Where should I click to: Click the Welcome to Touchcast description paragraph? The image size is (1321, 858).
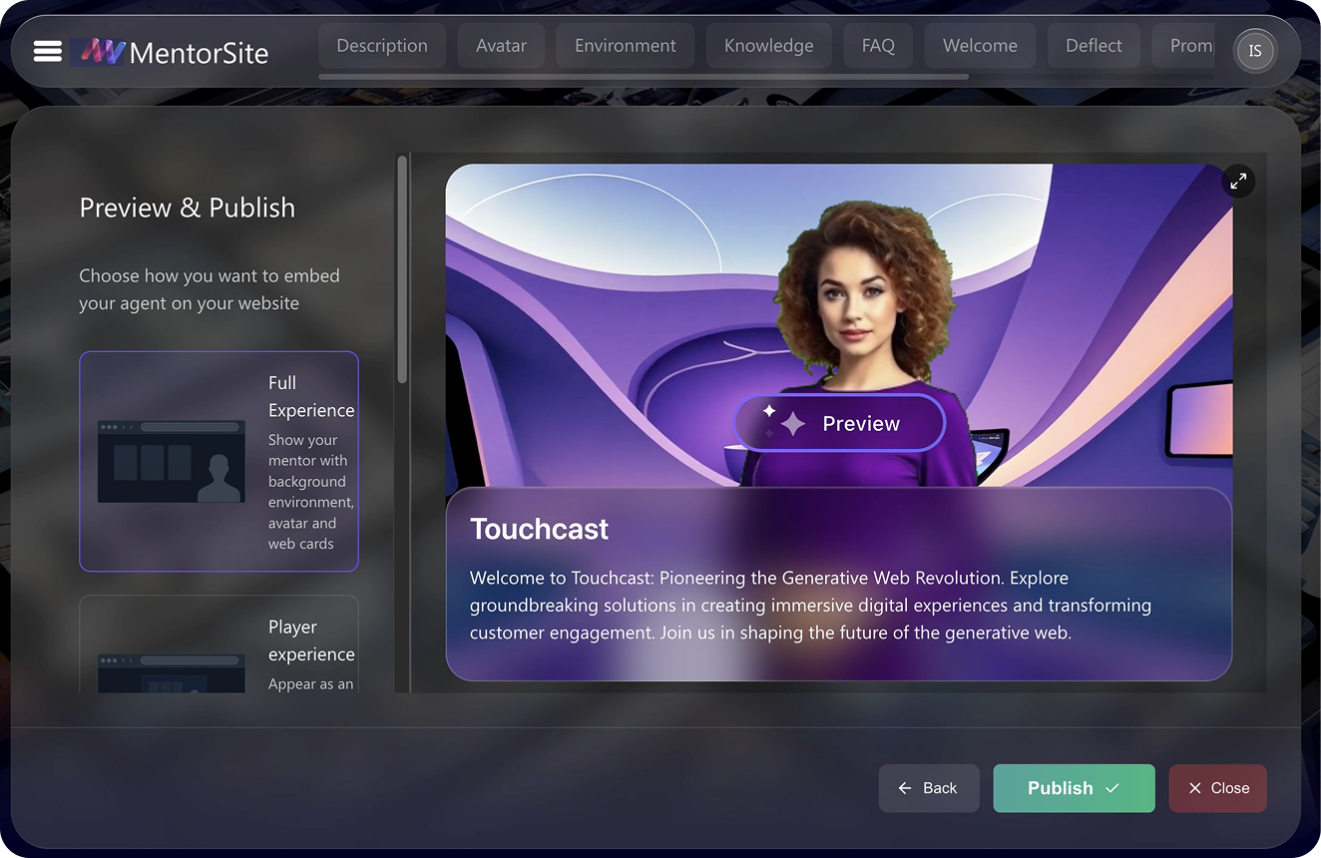pos(810,605)
